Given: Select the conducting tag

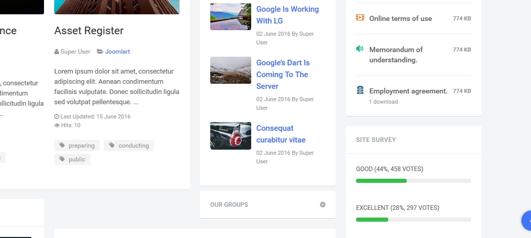Looking at the screenshot, I should point(129,146).
